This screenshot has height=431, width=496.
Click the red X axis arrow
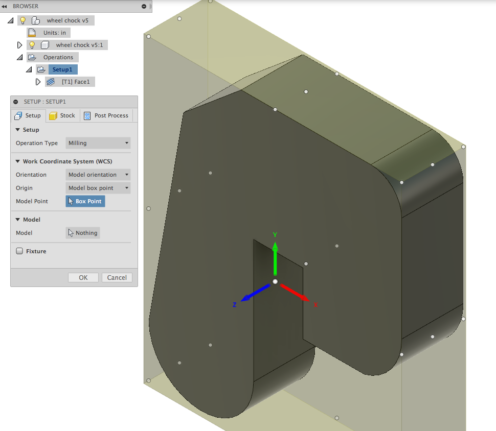295,293
